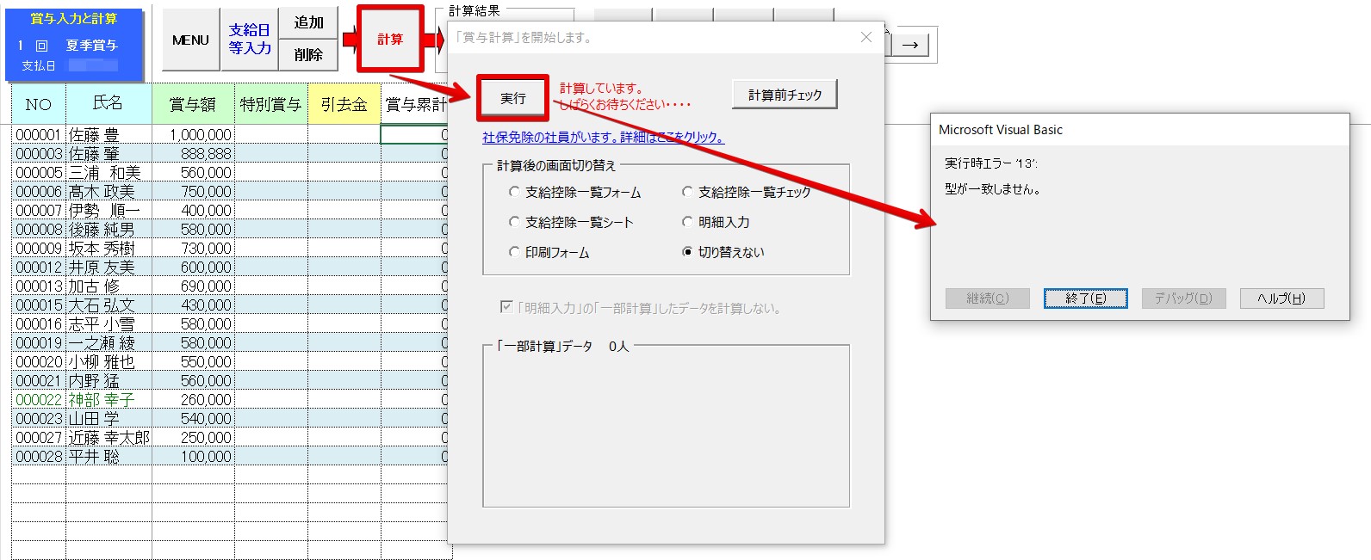Select the 印刷フォーム radio option

(515, 253)
